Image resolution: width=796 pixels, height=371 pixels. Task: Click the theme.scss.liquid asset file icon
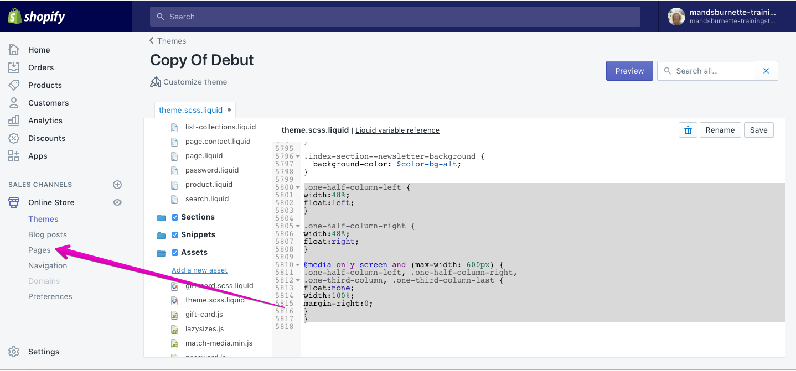click(x=174, y=300)
